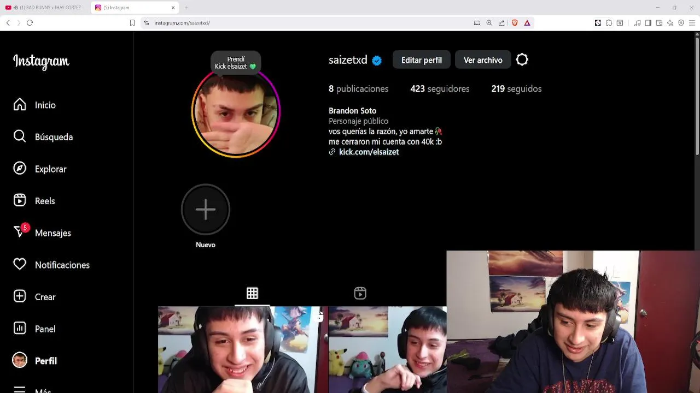700x393 pixels.
Task: Open the profile picture story ring
Action: 236,114
